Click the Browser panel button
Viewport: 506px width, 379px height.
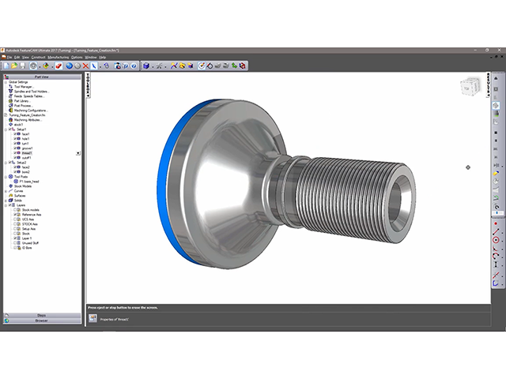pos(41,321)
